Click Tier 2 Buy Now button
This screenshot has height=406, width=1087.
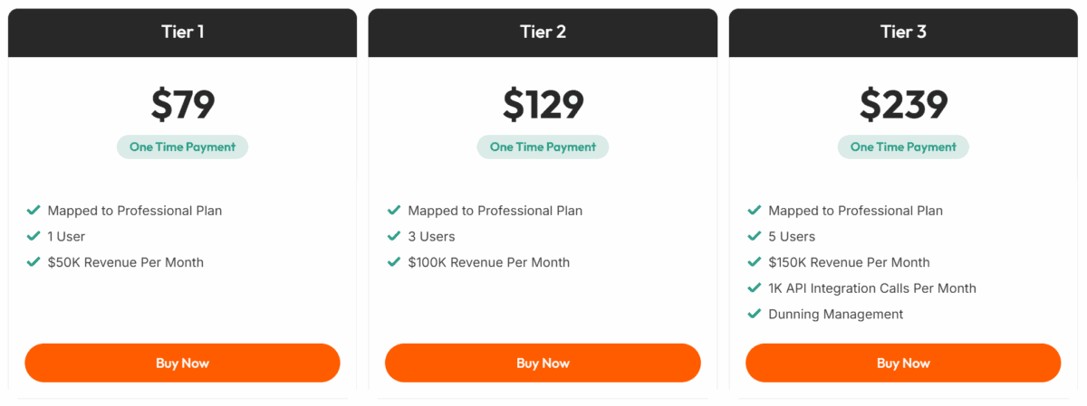point(543,363)
